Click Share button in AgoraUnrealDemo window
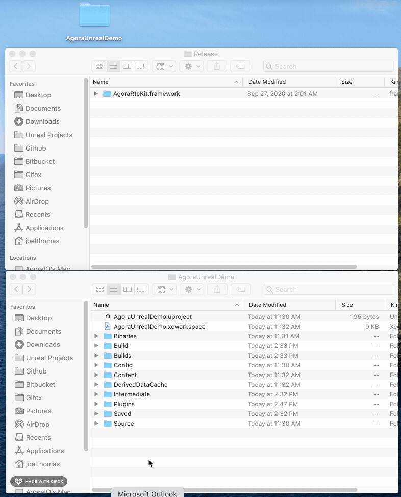 coord(217,289)
